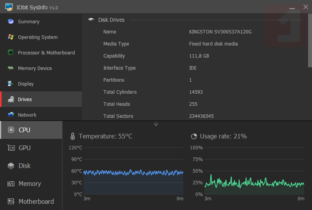Screen dimensions: 312x210
Task: Open the Drives tab
Action: pos(41,99)
